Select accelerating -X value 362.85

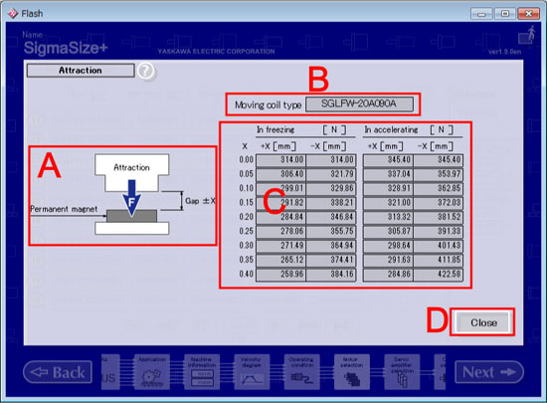pyautogui.click(x=439, y=189)
